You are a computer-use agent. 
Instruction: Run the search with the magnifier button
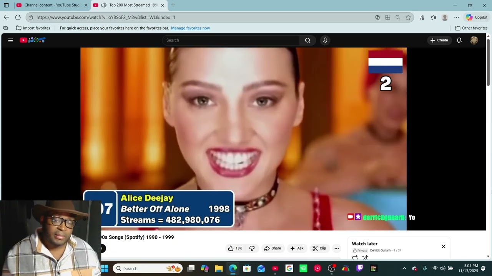click(307, 40)
